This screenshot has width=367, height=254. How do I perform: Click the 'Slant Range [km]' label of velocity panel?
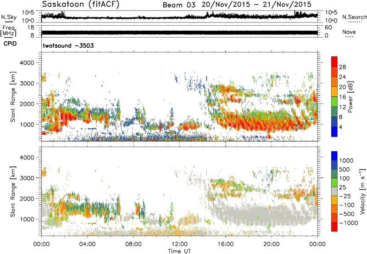(x=13, y=192)
